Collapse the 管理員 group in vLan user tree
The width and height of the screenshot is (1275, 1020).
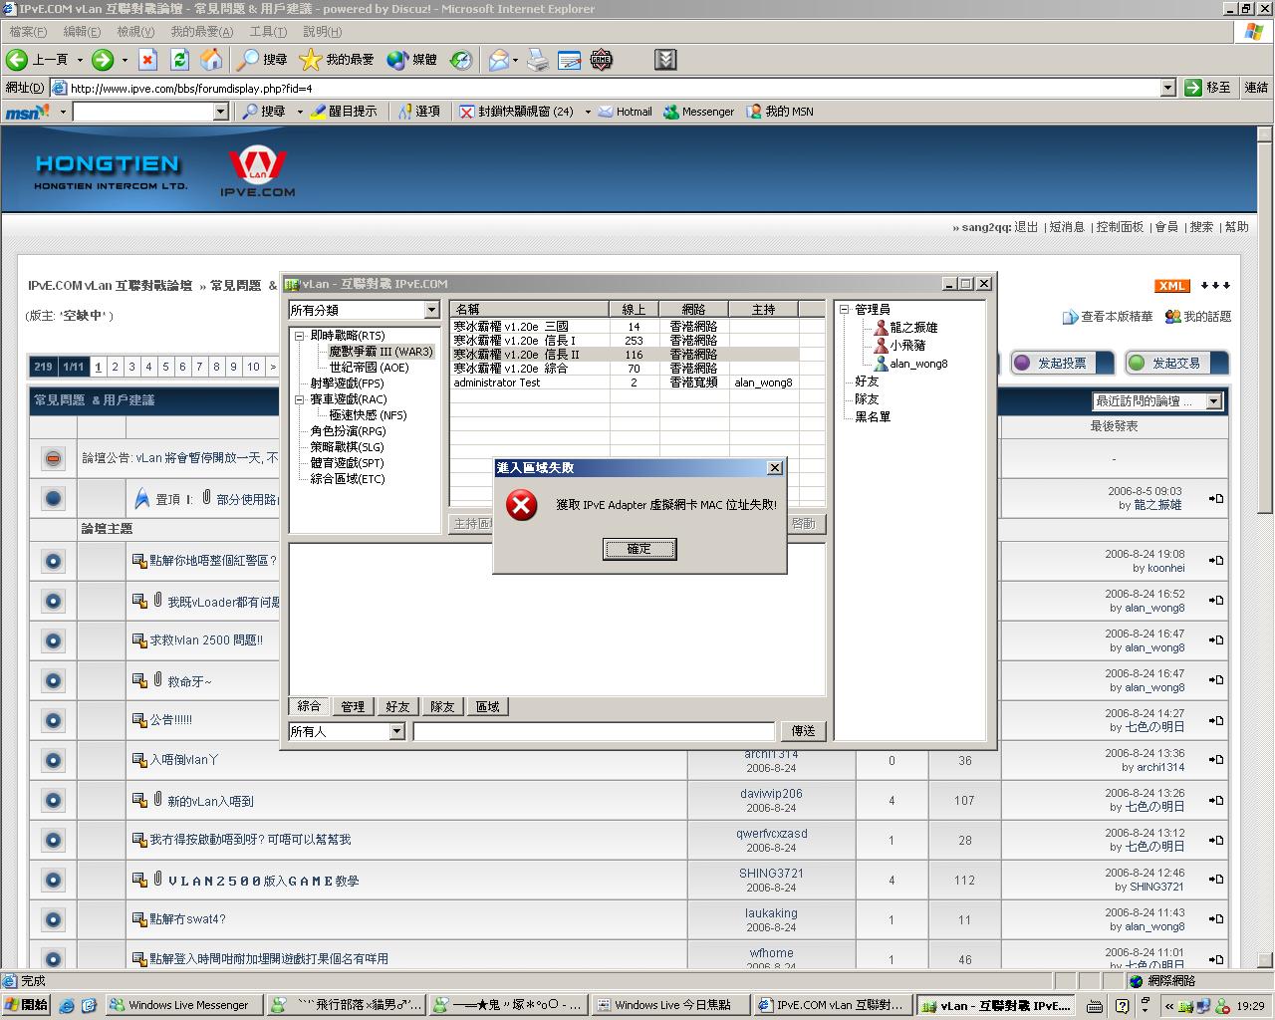[x=844, y=310]
